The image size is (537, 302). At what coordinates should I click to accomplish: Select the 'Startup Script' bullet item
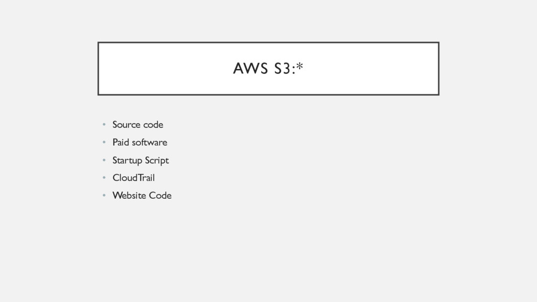[x=141, y=160]
